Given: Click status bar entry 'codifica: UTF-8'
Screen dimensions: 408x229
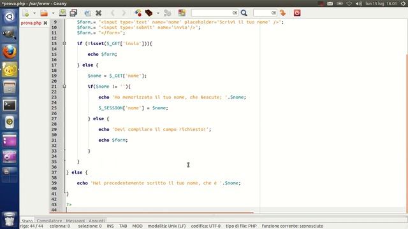Looking at the screenshot, I should click(205, 226).
